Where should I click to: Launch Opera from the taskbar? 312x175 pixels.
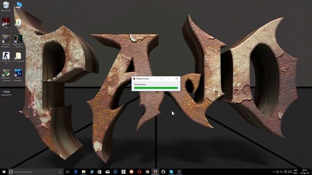(139, 172)
